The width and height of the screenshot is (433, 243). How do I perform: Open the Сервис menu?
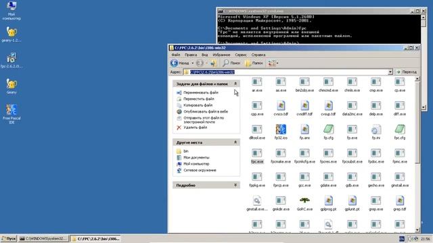click(241, 55)
